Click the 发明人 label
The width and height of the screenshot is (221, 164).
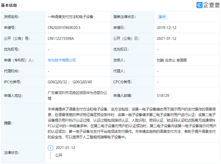pos(119,60)
